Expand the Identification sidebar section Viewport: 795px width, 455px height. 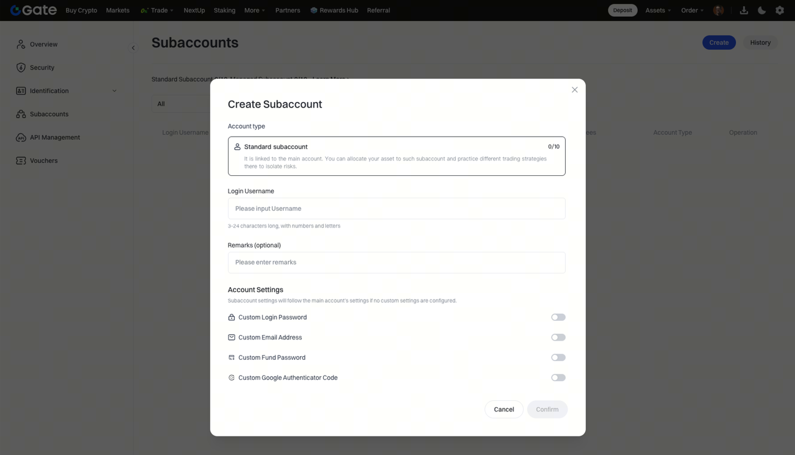click(x=114, y=91)
